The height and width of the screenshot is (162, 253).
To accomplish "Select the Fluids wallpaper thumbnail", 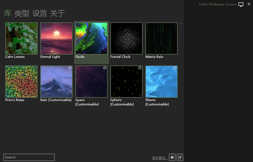I will tap(91, 38).
